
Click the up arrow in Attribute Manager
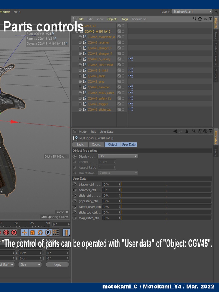pyautogui.click(x=187, y=131)
